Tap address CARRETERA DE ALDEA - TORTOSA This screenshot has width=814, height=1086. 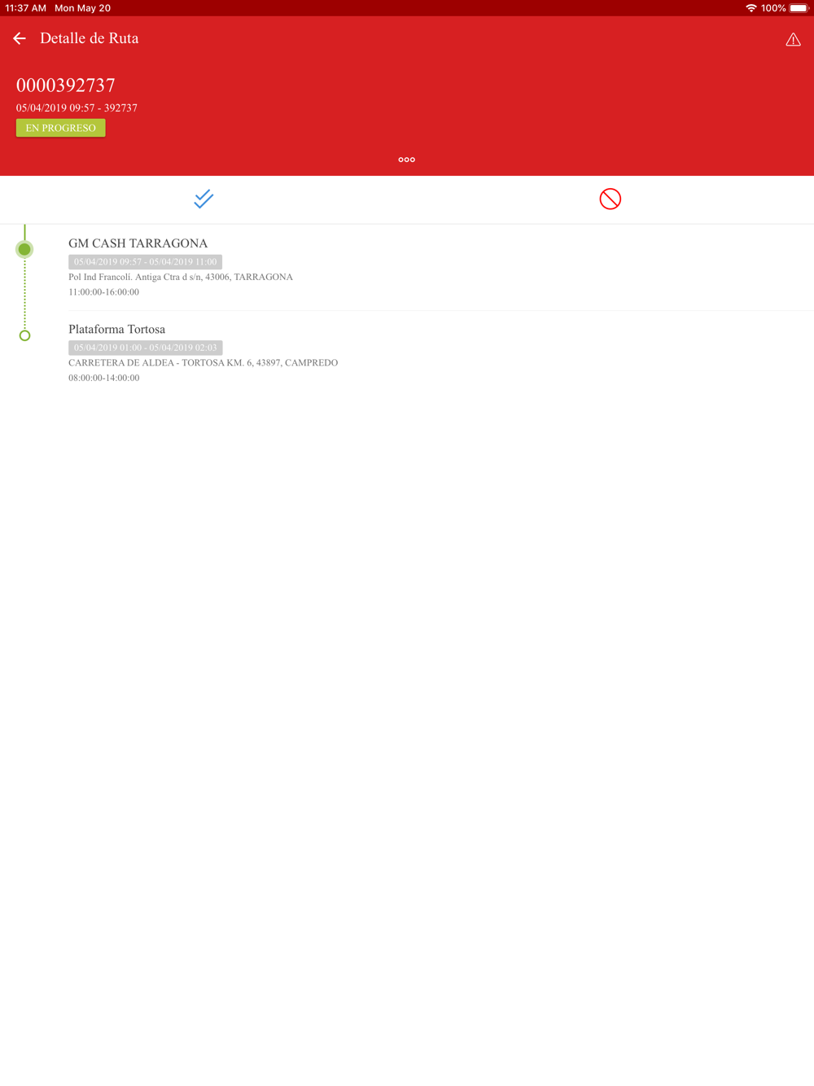203,363
